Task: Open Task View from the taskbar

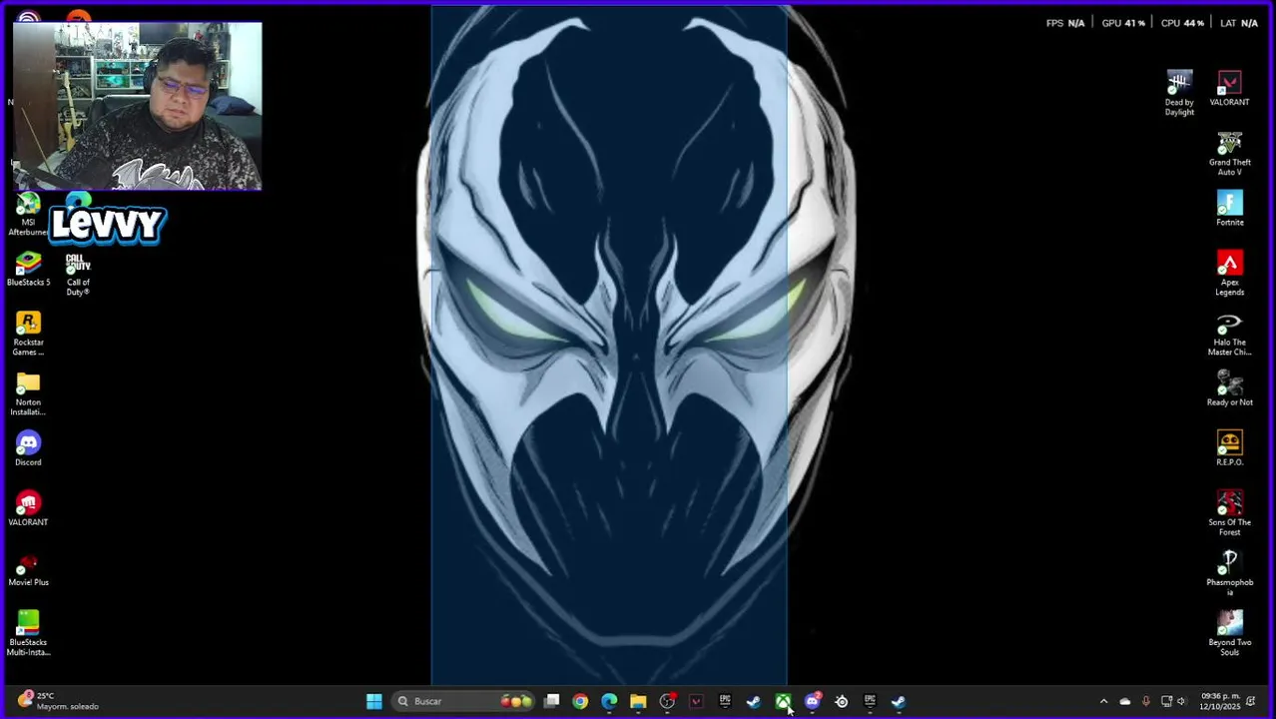Action: [551, 701]
